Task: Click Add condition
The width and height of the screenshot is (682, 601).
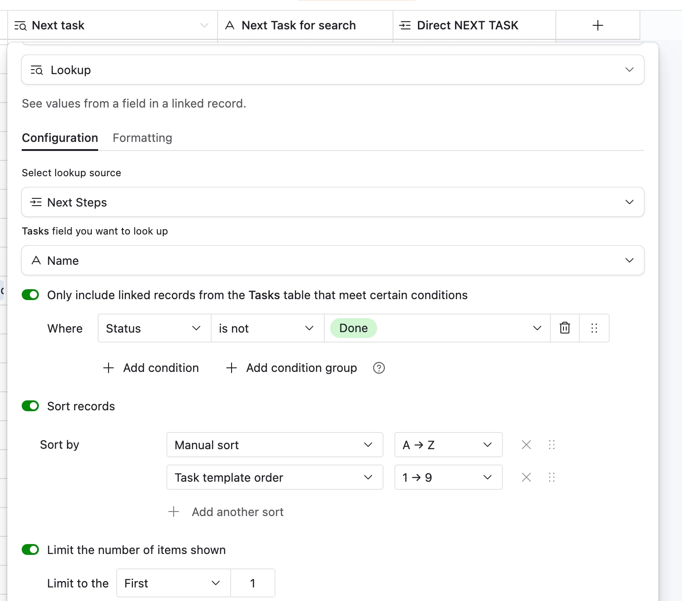Action: pyautogui.click(x=152, y=368)
